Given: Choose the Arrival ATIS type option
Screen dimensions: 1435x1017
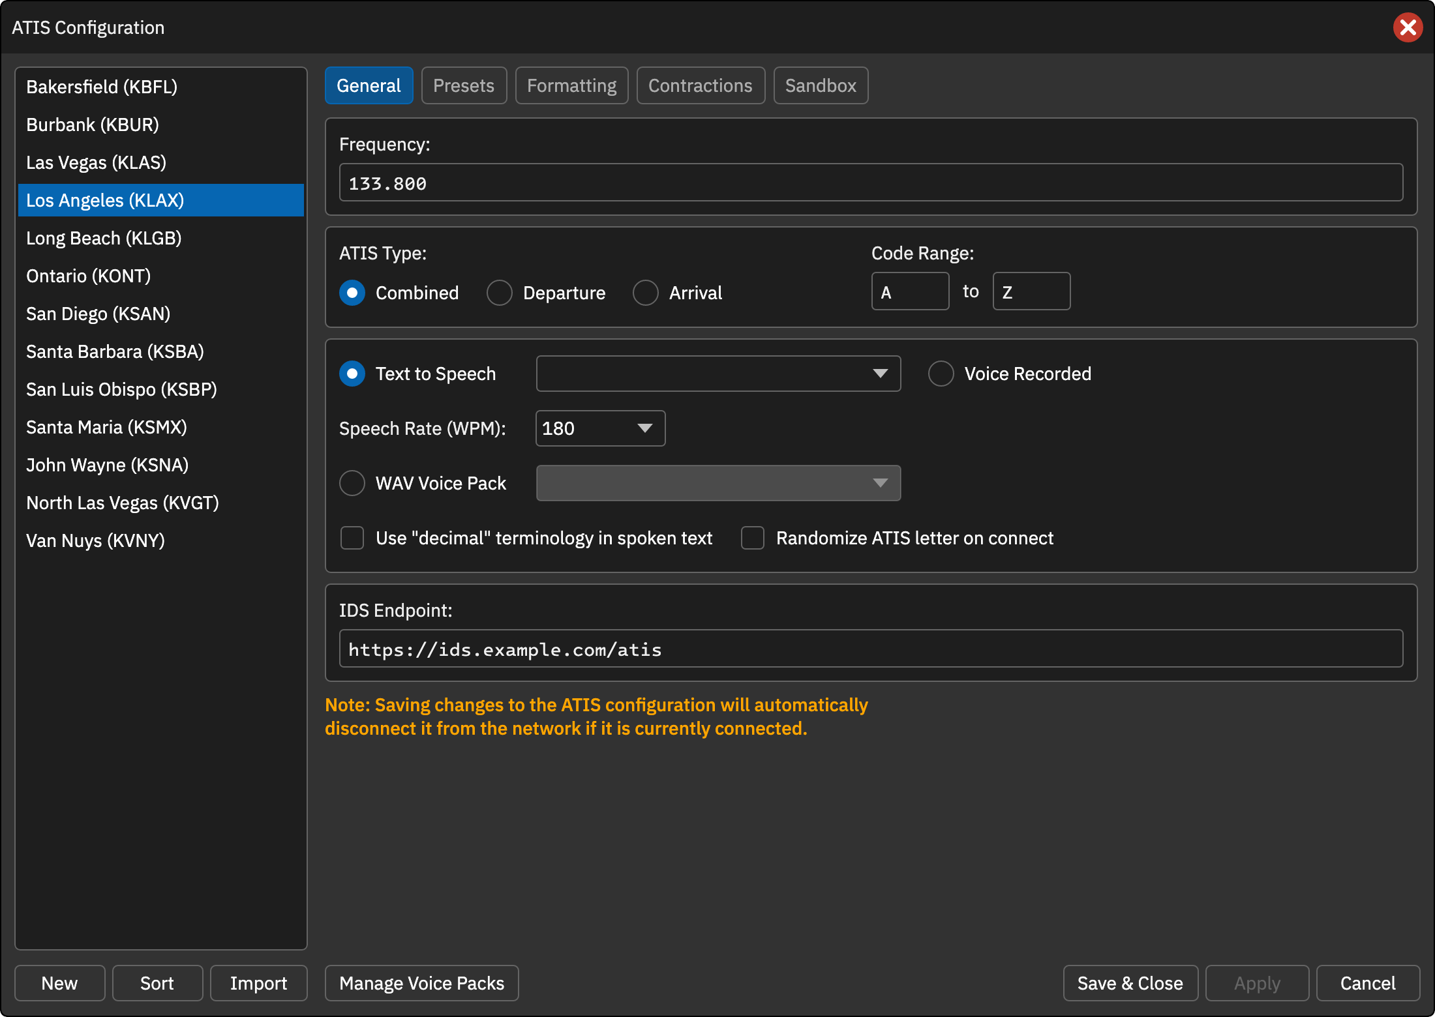Looking at the screenshot, I should click(646, 293).
